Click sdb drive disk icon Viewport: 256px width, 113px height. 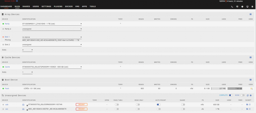[x=23, y=105]
